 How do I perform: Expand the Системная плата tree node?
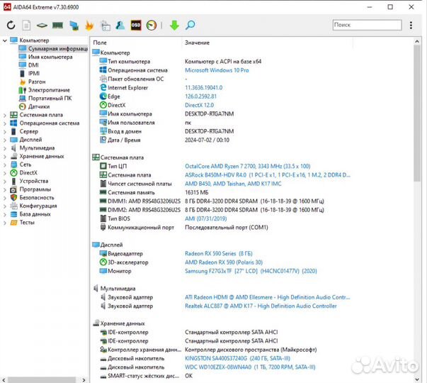pyautogui.click(x=5, y=116)
